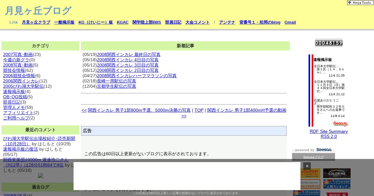
Task: Open the アンテナ header link
Action: (x=227, y=22)
